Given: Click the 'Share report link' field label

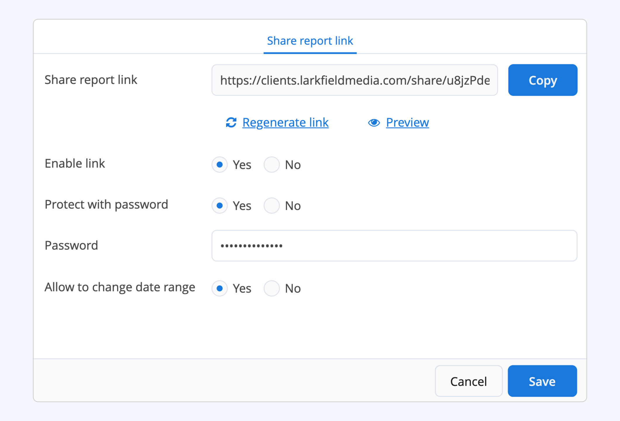Looking at the screenshot, I should click(x=91, y=80).
